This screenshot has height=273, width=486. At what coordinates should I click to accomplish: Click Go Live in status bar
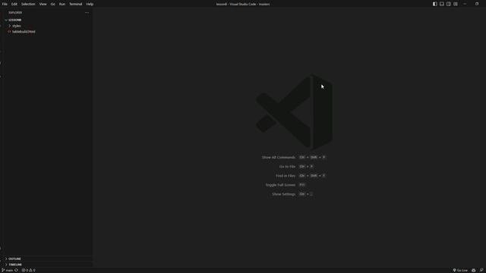[x=460, y=270]
